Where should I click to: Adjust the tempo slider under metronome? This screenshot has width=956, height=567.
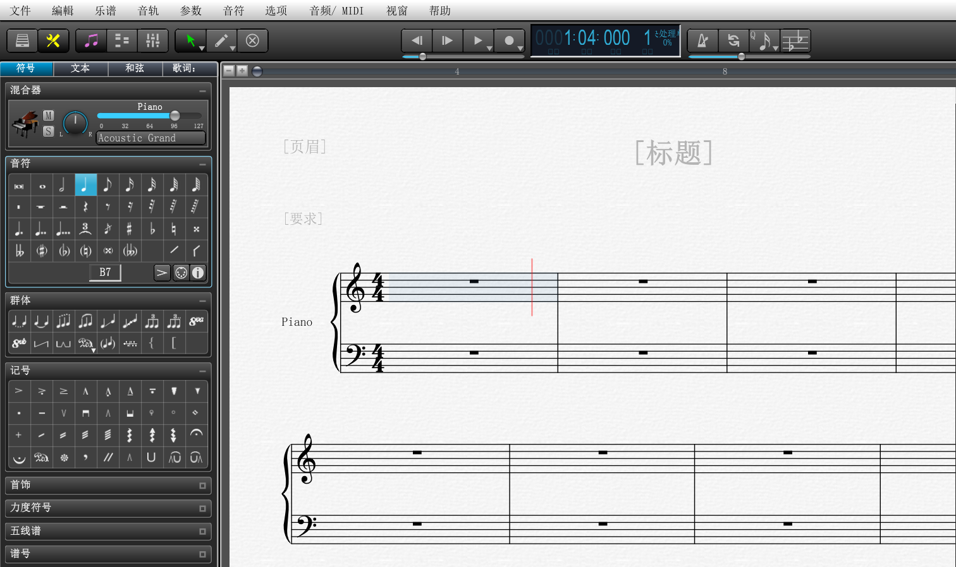click(x=749, y=57)
